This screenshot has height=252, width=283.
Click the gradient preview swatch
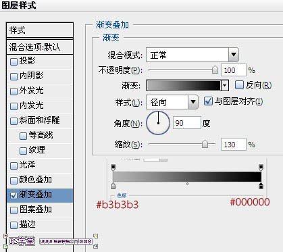point(184,86)
